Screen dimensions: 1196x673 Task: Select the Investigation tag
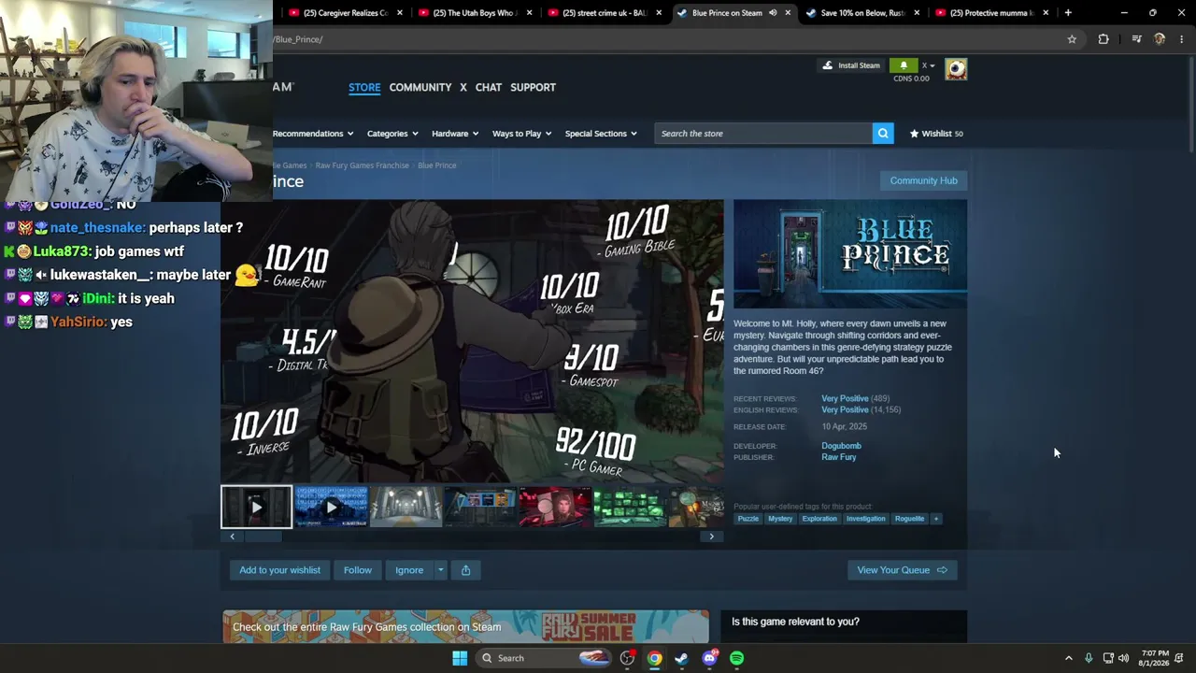[x=865, y=519]
